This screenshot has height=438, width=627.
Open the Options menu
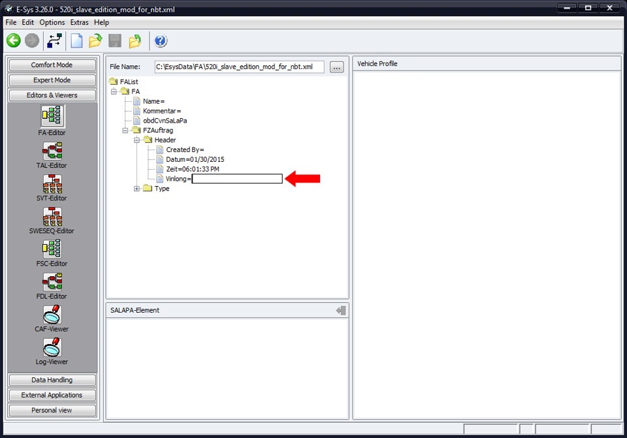pos(52,22)
